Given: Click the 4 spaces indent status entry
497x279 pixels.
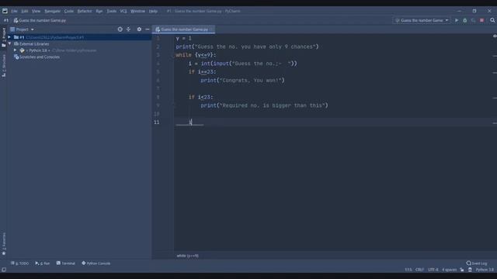Looking at the screenshot, I should [449, 270].
